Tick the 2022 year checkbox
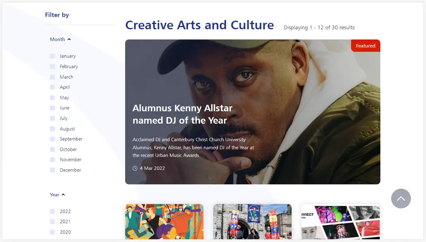Image resolution: width=426 pixels, height=242 pixels. pos(52,211)
